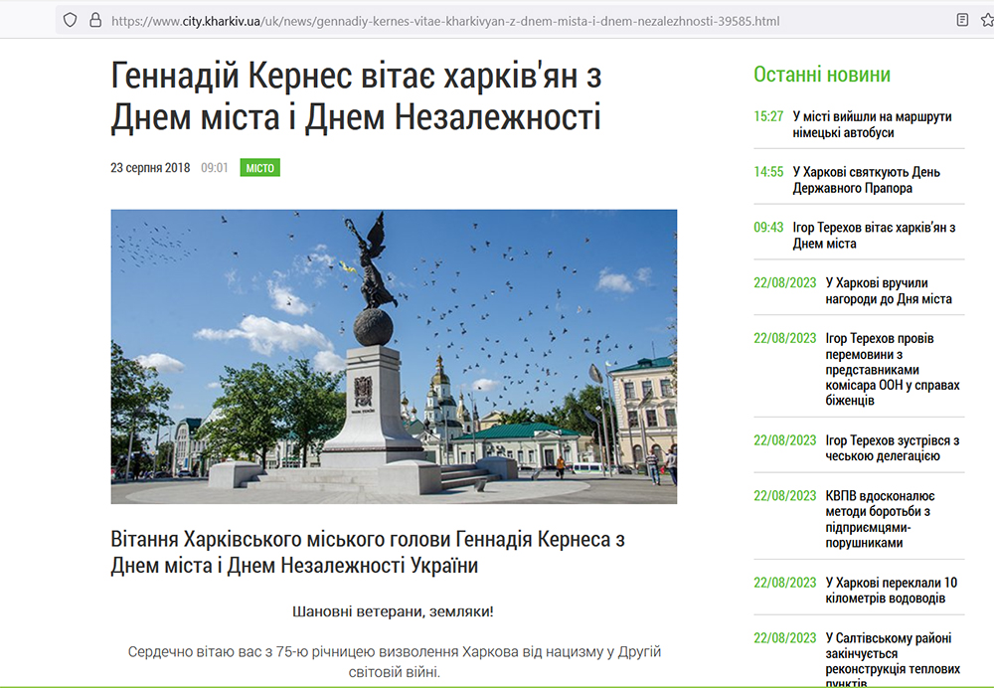This screenshot has height=688, width=994.
Task: Click the padlock site security icon
Action: click(x=95, y=20)
